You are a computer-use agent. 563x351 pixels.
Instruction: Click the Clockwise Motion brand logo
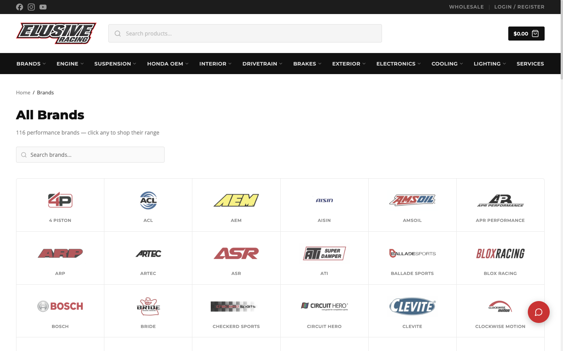point(500,307)
